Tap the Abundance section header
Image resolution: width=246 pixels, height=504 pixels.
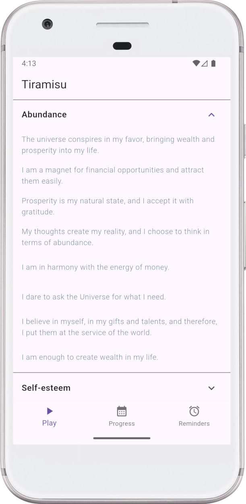[44, 115]
